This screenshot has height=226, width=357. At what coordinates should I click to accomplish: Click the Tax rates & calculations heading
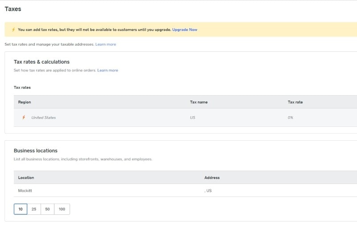(x=42, y=62)
